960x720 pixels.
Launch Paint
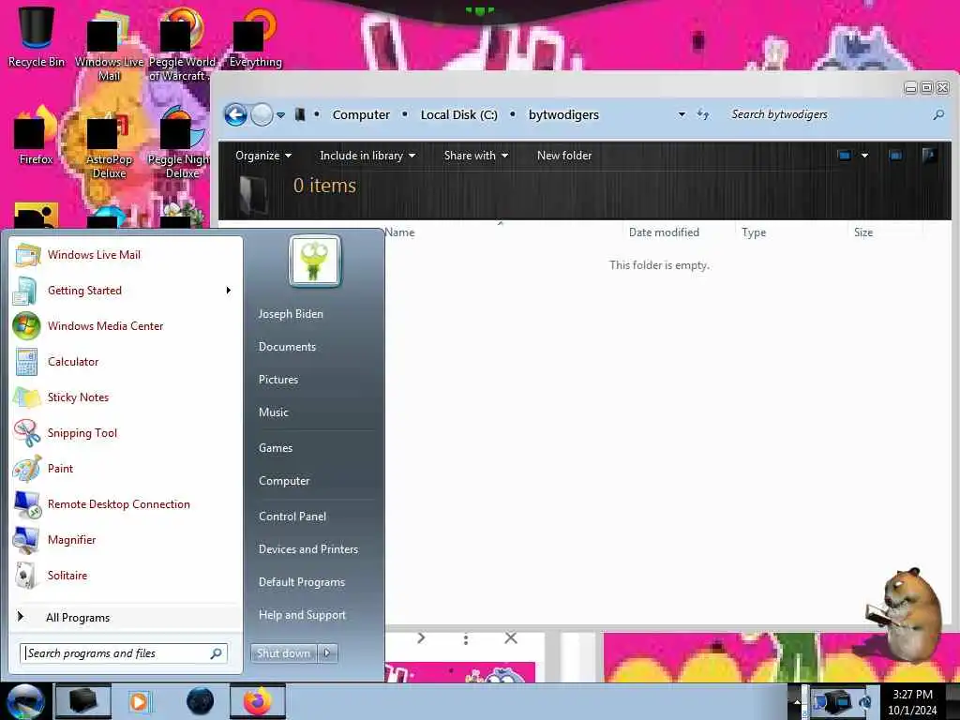(126, 469)
